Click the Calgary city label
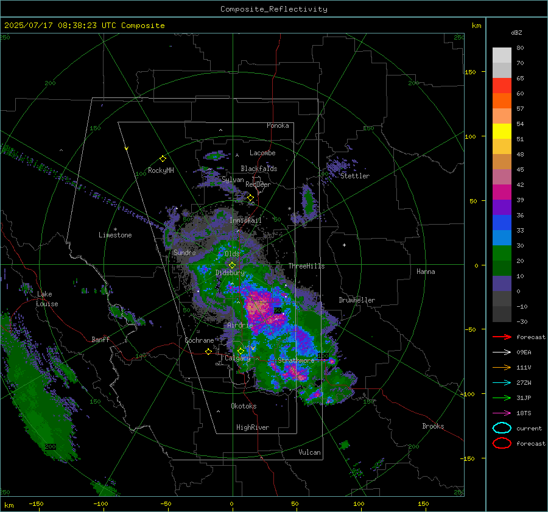The image size is (548, 512). coord(237,358)
